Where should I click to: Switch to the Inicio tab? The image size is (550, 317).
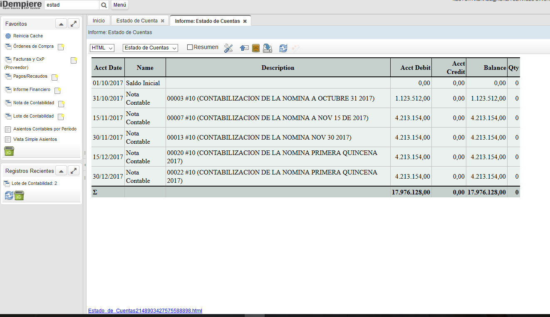[x=99, y=21]
